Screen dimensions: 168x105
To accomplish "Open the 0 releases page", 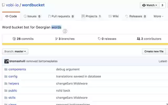I will click(x=107, y=39).
